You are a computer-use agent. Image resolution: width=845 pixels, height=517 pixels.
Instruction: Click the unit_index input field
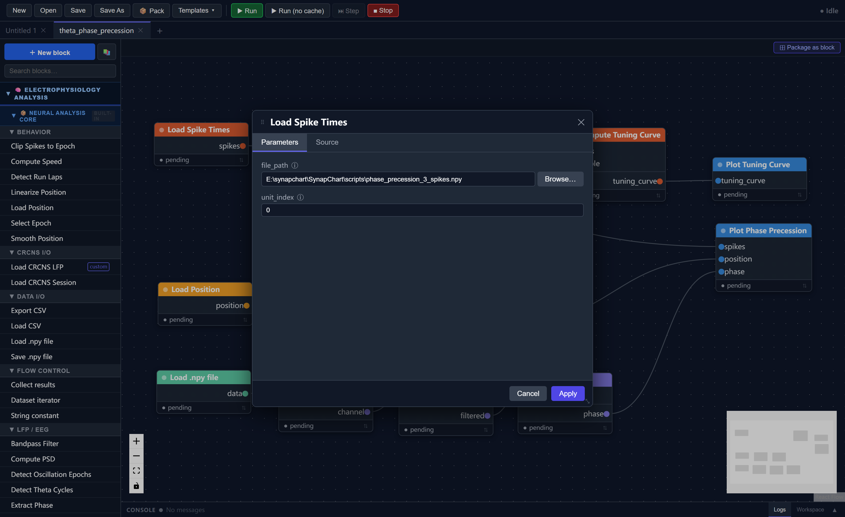422,210
